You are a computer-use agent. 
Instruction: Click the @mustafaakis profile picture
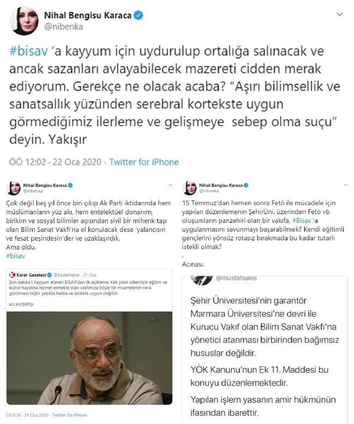tap(202, 280)
